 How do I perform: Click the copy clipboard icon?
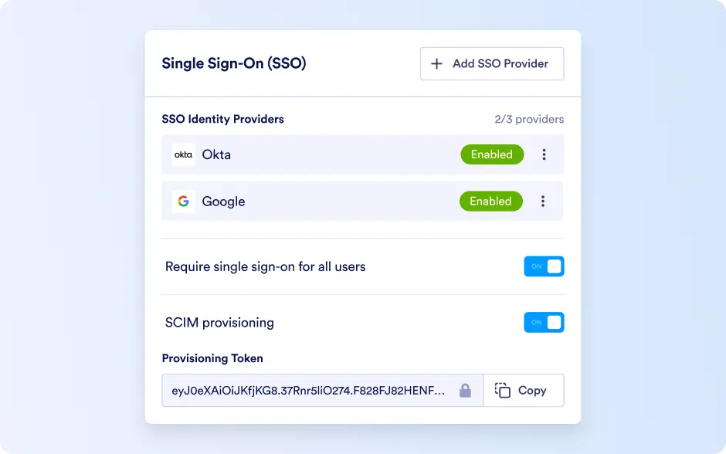[x=502, y=391]
